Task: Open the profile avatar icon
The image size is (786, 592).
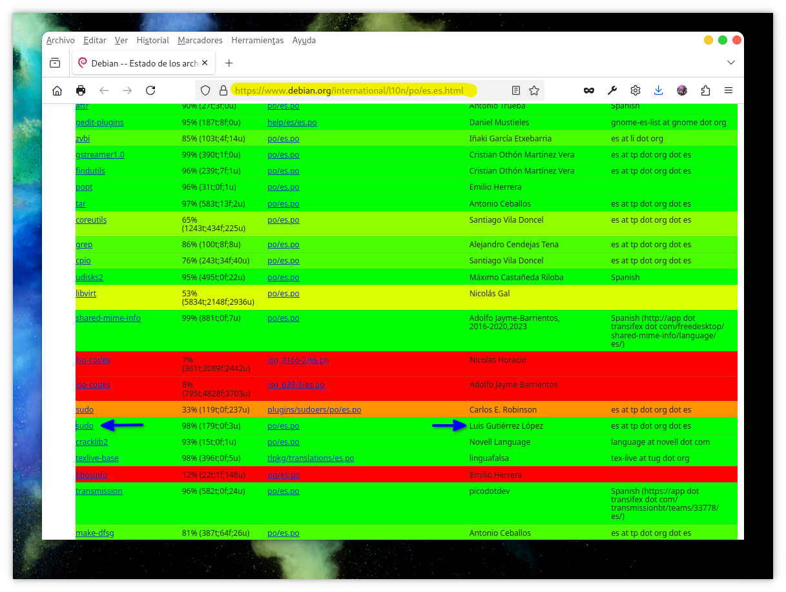Action: (682, 90)
